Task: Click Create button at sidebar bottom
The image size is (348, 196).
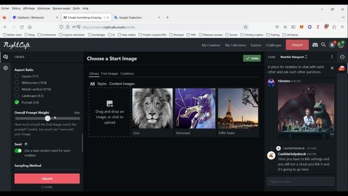Action: (47, 179)
